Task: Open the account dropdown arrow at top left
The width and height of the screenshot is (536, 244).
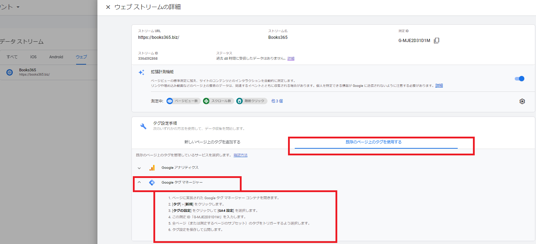Action: pyautogui.click(x=18, y=7)
